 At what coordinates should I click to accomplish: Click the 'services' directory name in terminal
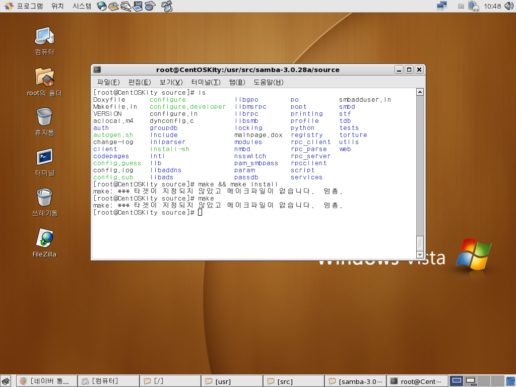pos(306,177)
